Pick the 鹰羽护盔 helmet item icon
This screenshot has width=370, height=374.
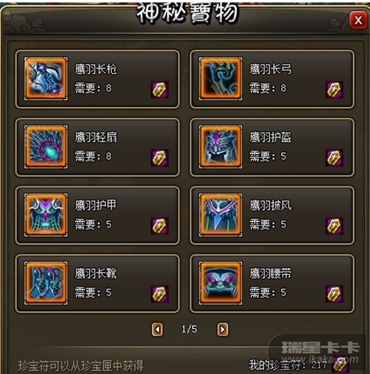pos(221,147)
